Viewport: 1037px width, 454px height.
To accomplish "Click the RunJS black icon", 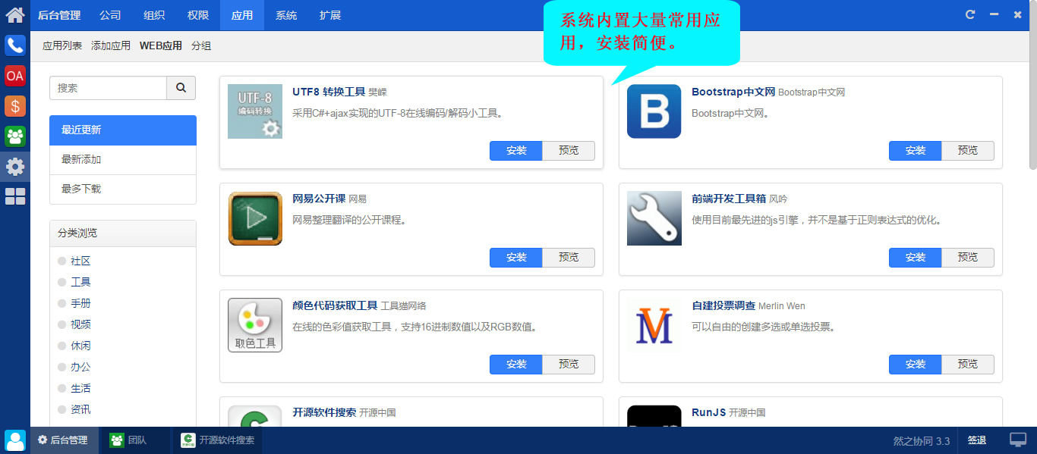I will pyautogui.click(x=654, y=415).
